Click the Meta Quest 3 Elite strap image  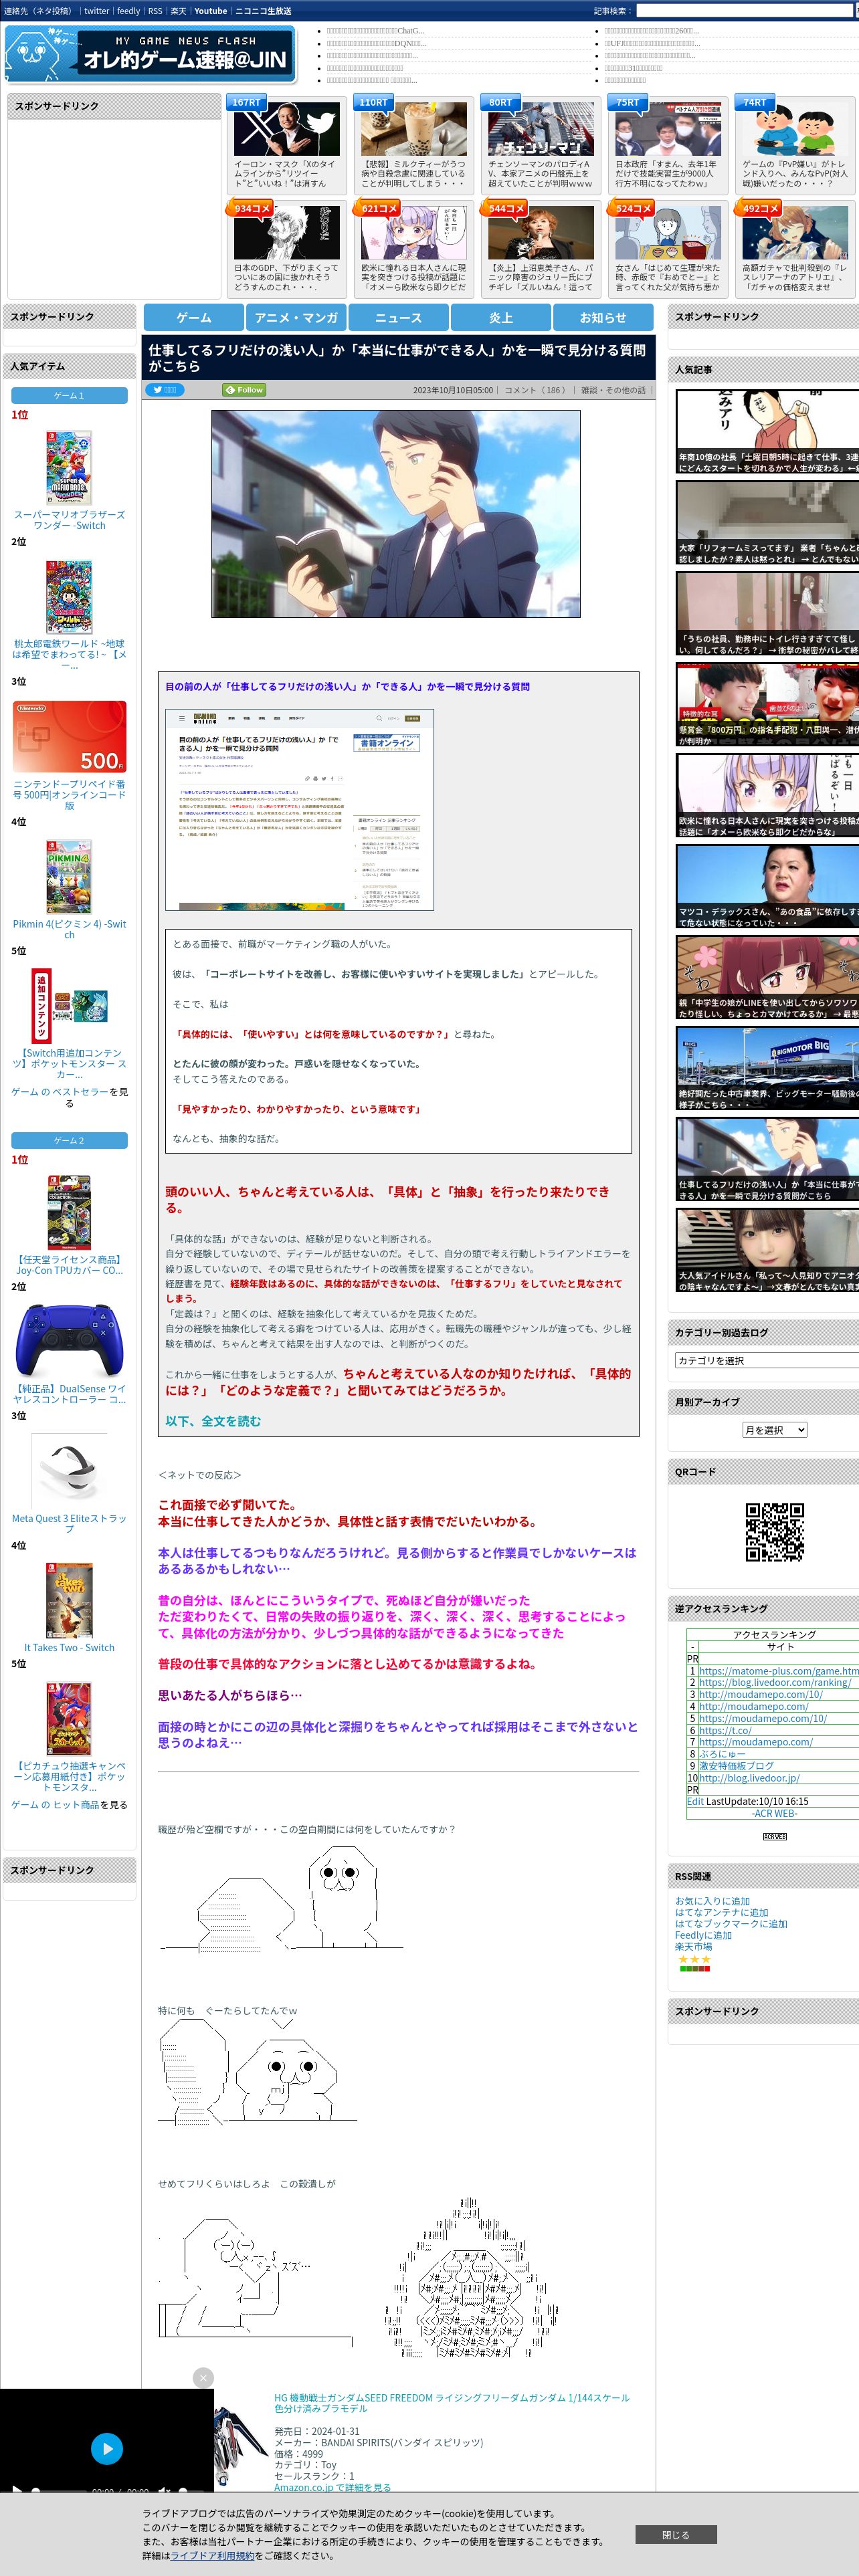(x=69, y=1470)
